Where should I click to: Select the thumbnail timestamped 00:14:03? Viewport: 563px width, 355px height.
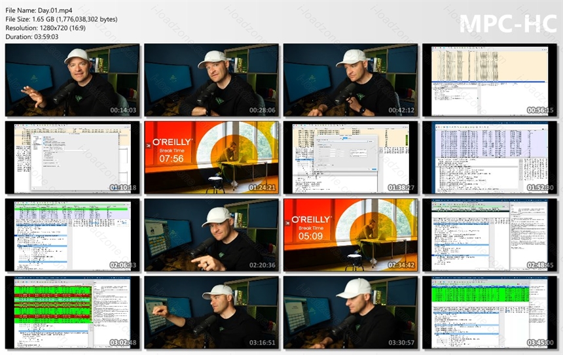72,80
